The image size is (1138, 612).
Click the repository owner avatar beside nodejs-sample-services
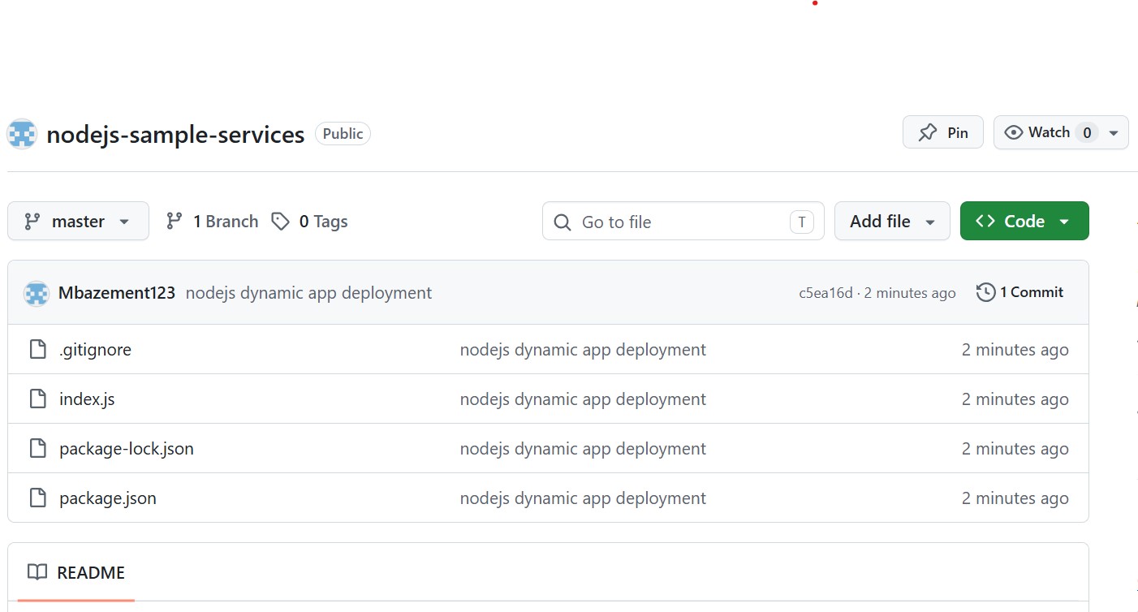click(x=22, y=134)
